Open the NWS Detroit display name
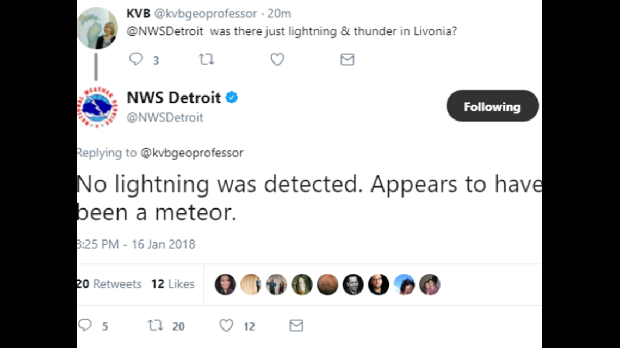Screen dimensions: 620x348 173,98
